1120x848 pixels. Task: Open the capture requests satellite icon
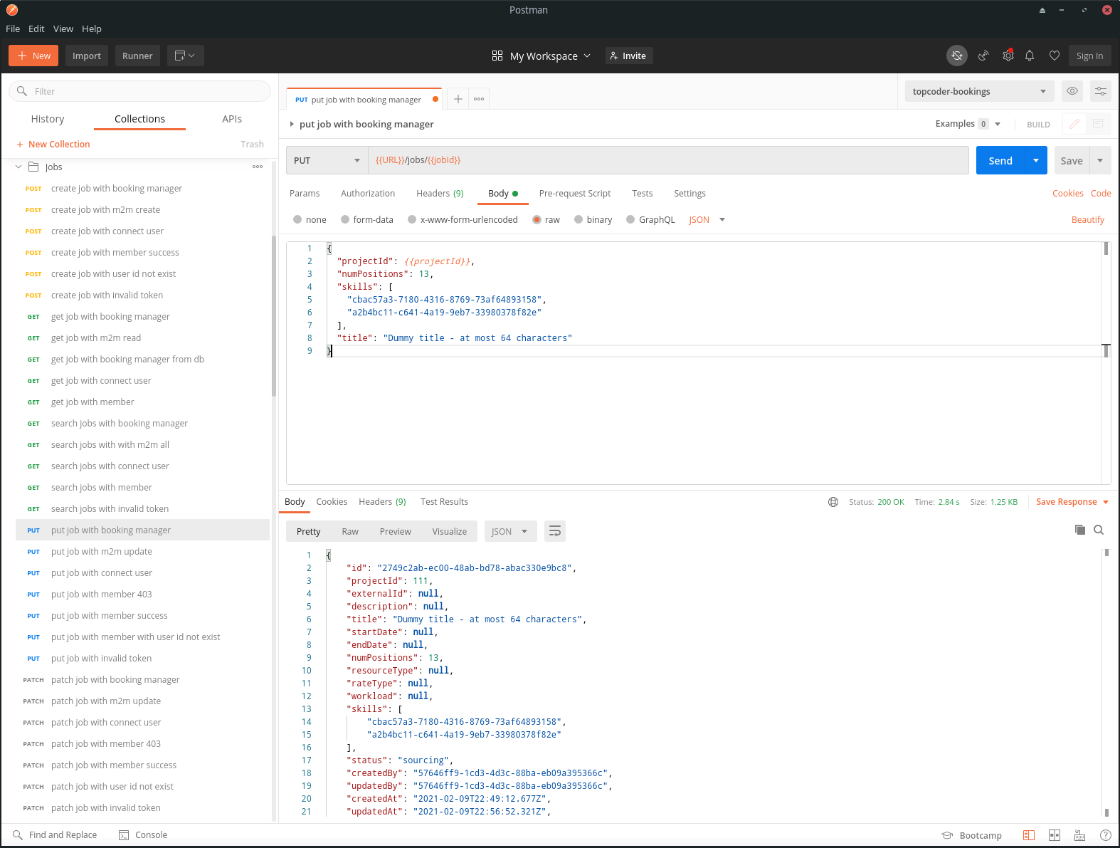(x=983, y=56)
